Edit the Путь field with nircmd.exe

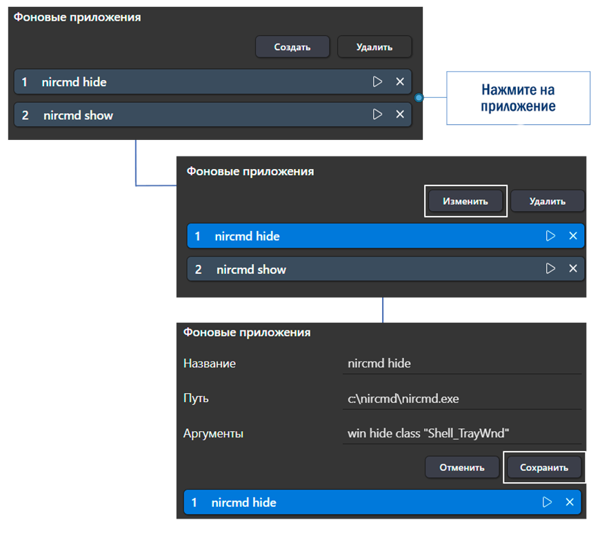coord(462,399)
